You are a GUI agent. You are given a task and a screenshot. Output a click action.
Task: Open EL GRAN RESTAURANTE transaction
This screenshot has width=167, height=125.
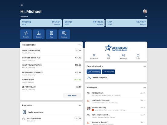coord(51,74)
